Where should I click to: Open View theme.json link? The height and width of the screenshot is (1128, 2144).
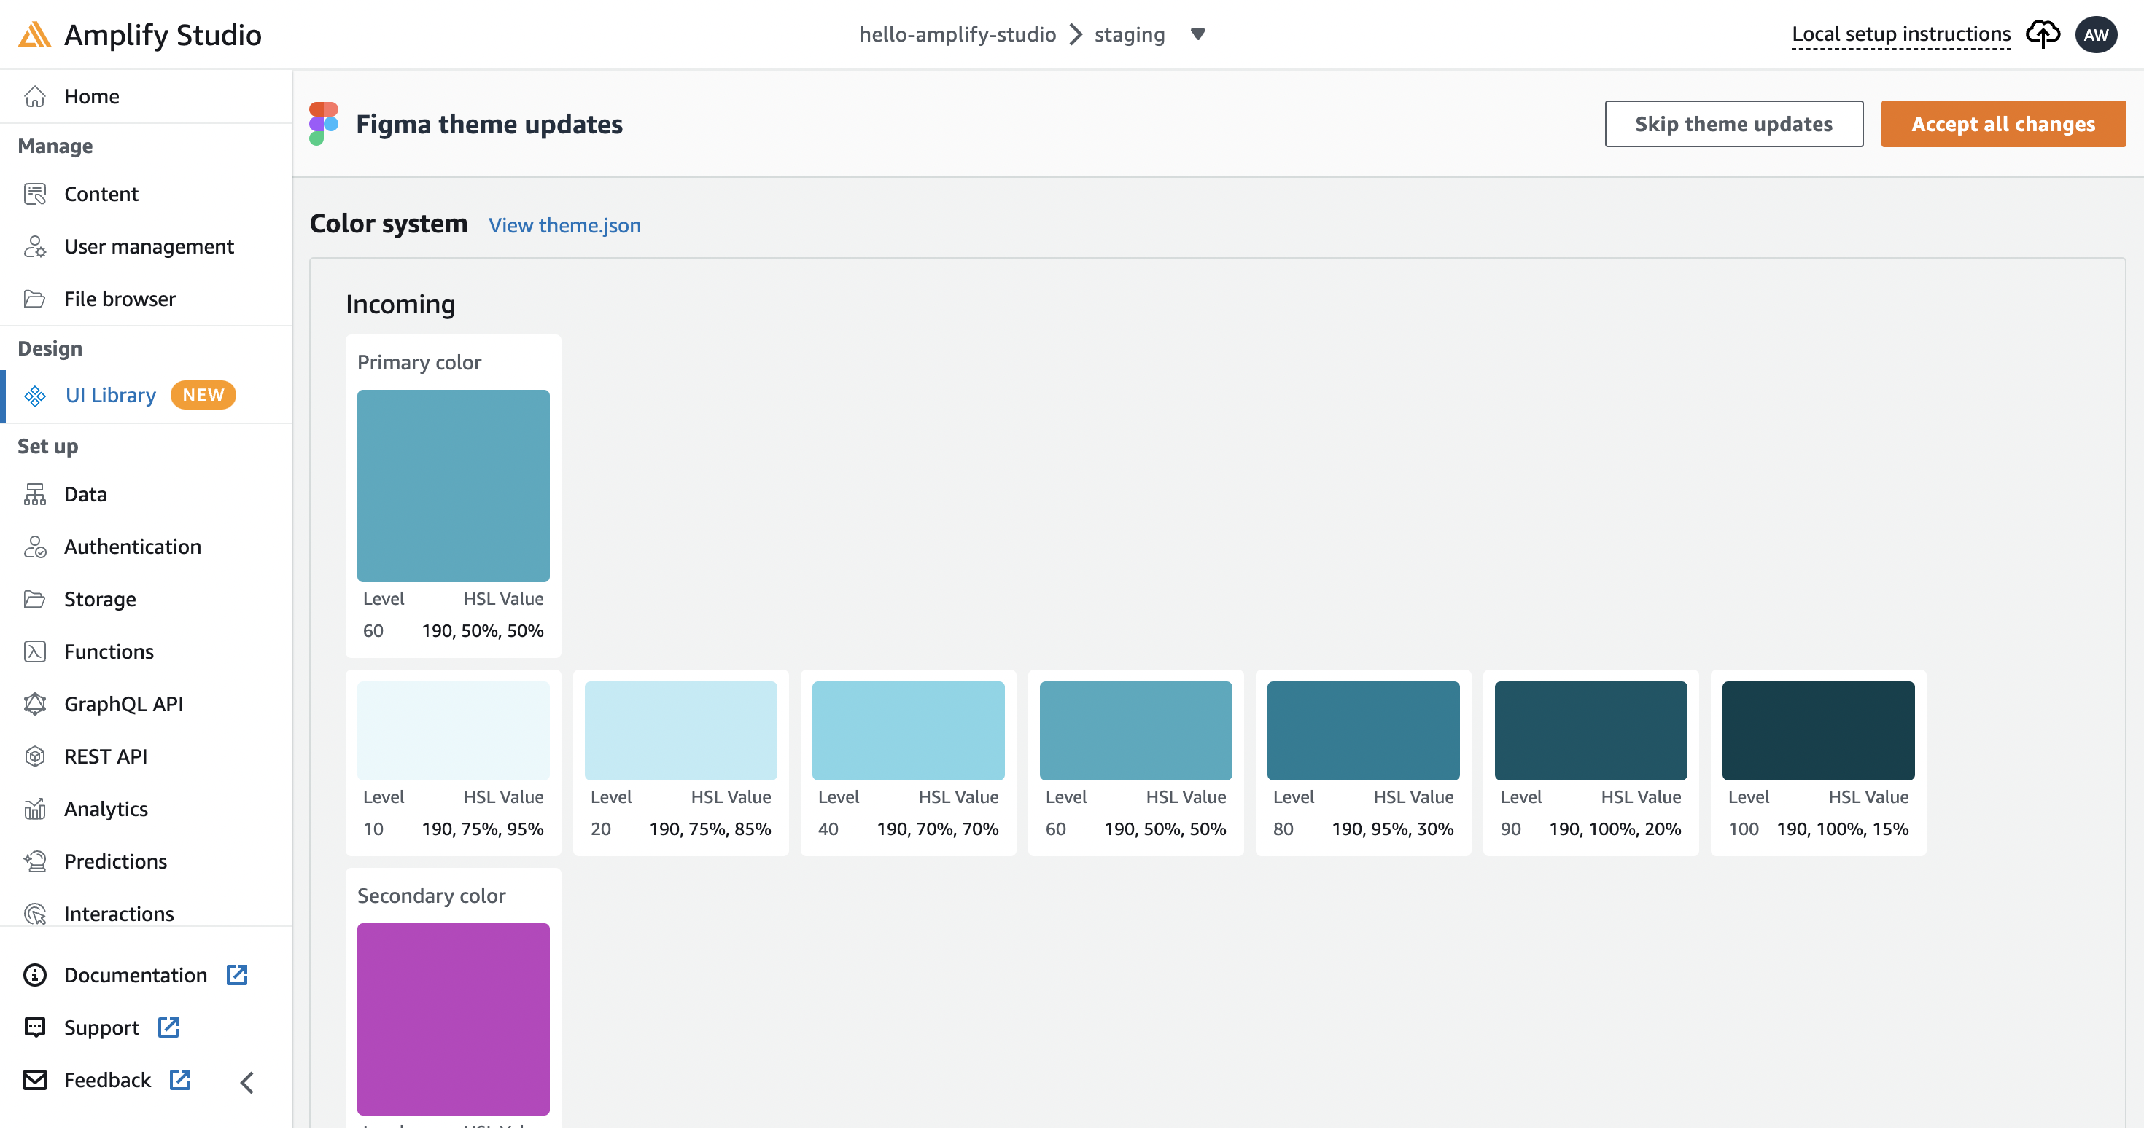564,224
